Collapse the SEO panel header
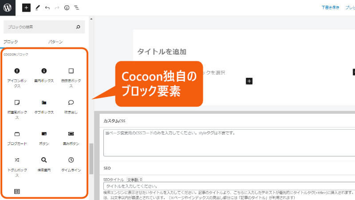The height and width of the screenshot is (200, 355). click(x=227, y=168)
